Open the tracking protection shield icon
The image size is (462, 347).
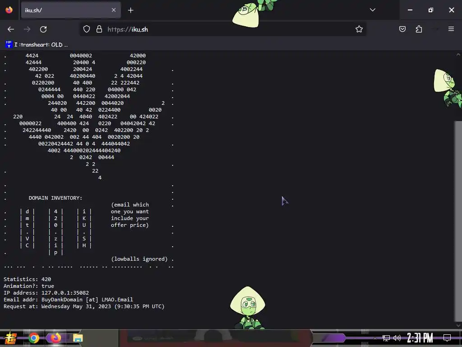86,29
